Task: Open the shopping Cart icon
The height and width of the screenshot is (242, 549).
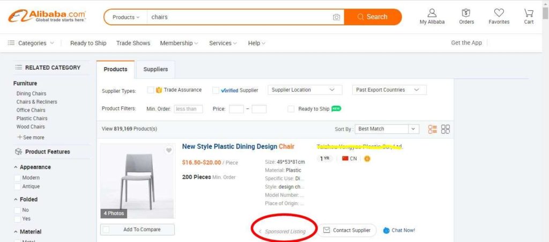Action: (529, 13)
